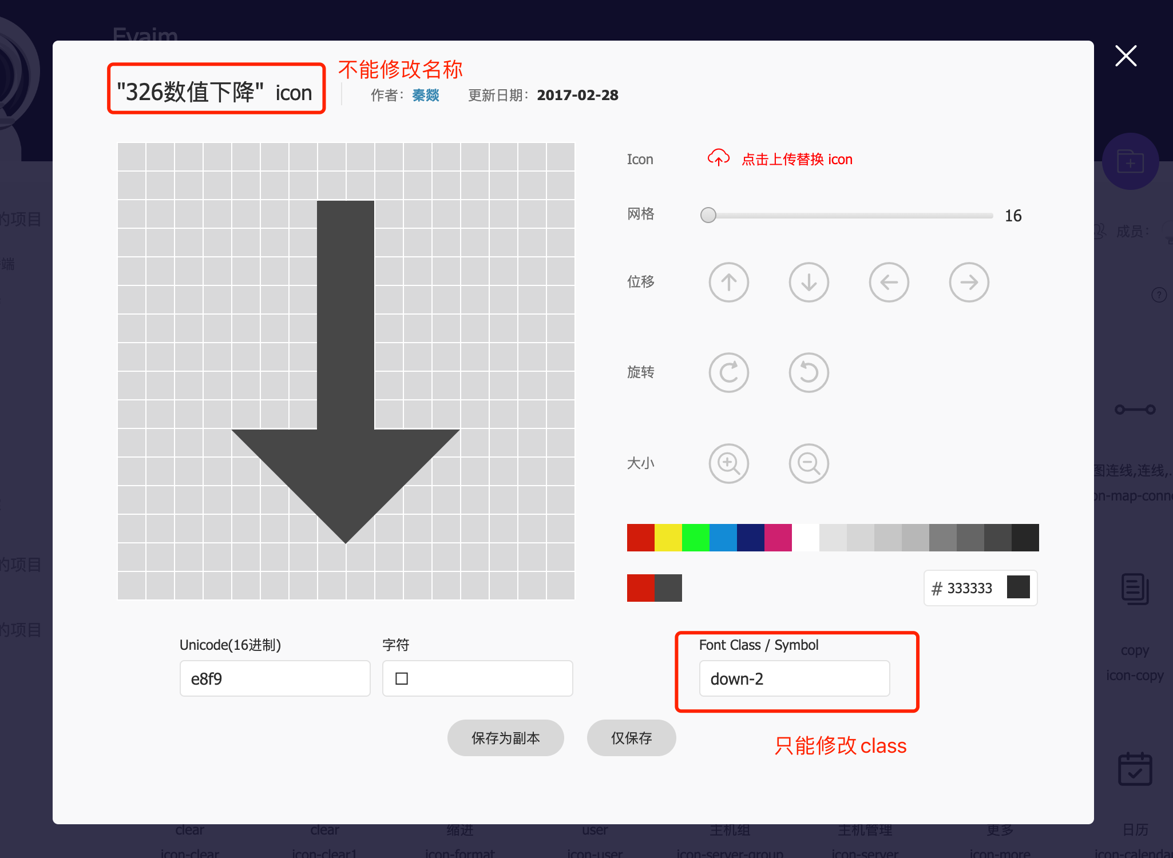This screenshot has width=1173, height=858.
Task: Pick the white palette swatch
Action: coord(806,538)
